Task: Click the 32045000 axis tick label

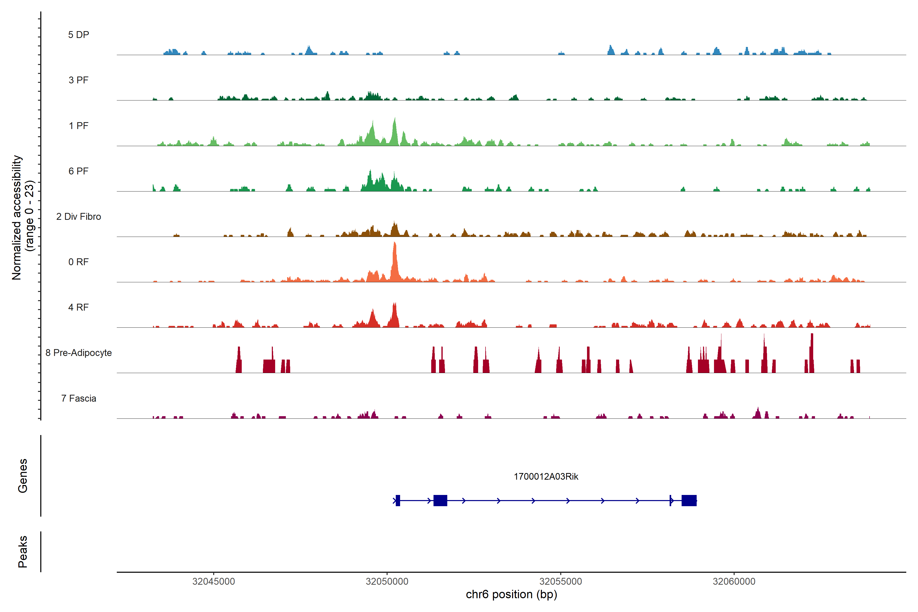Action: [213, 581]
